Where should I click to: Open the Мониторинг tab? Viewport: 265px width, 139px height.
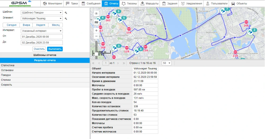[52, 4]
